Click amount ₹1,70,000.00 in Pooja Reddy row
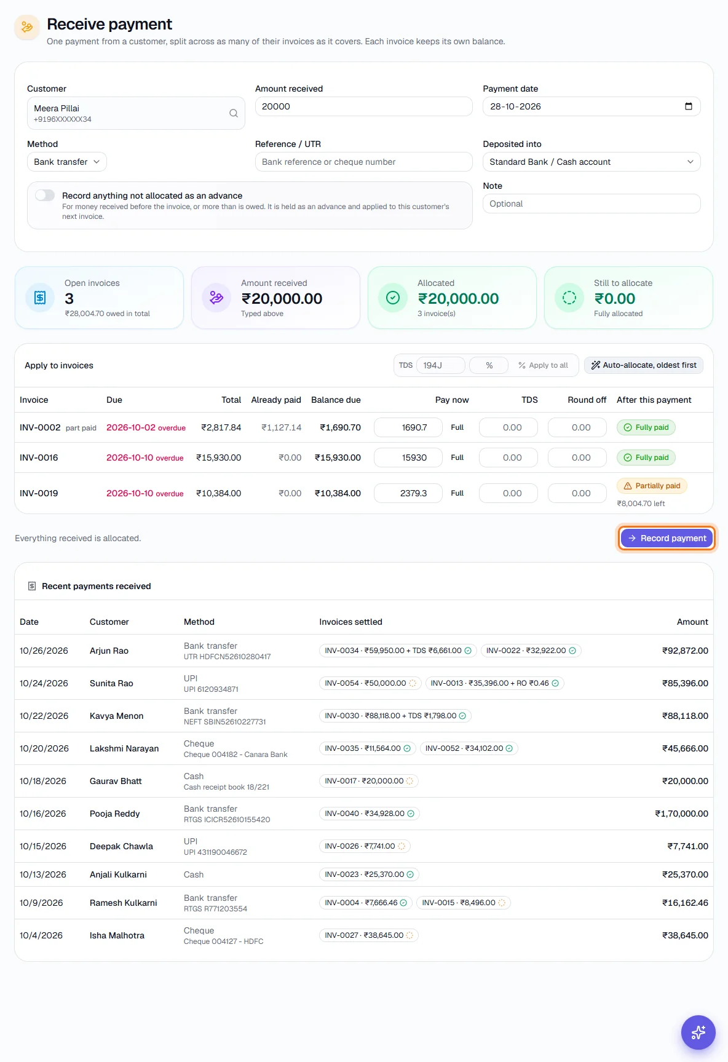The width and height of the screenshot is (728, 1062). coord(681,814)
